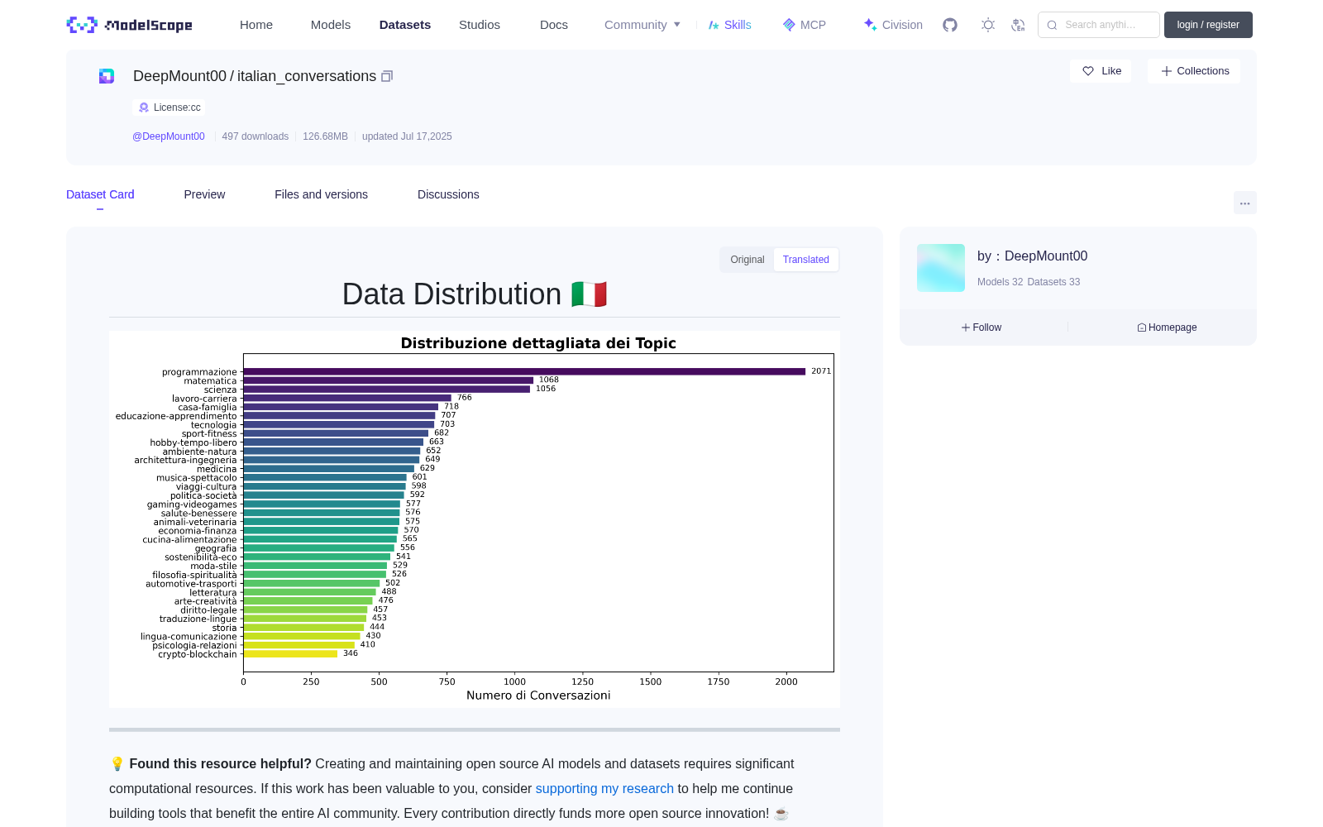Open the GitHub icon link
The image size is (1323, 827).
[950, 25]
